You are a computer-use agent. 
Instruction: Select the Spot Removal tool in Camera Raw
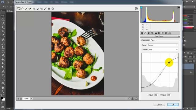38,9
